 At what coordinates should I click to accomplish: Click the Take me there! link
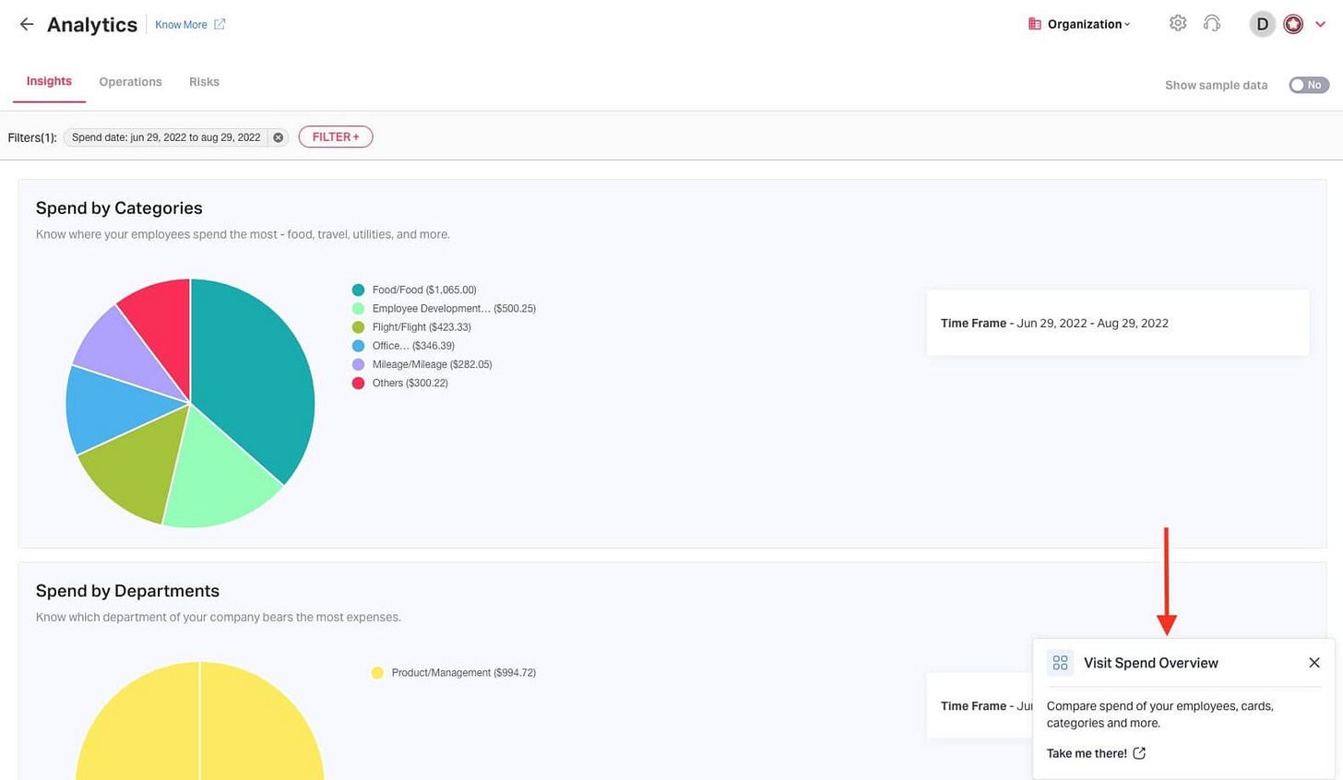[1087, 753]
